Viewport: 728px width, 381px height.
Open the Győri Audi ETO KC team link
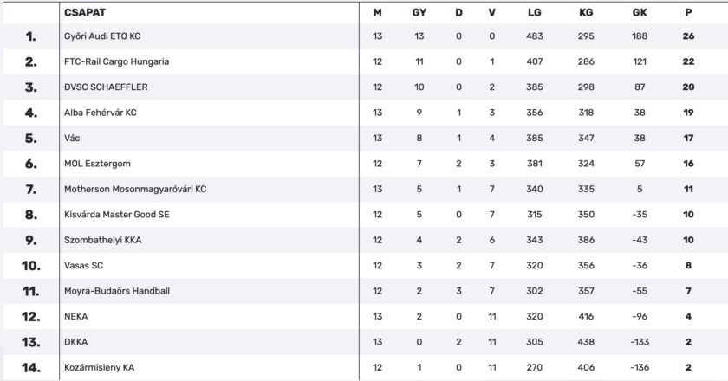click(x=101, y=37)
